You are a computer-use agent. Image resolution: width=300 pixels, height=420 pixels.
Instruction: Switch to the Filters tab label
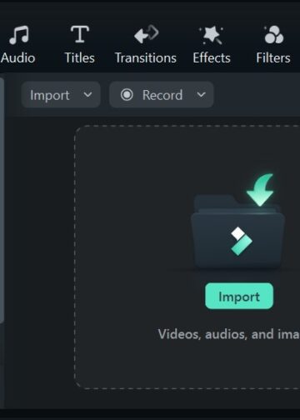(273, 58)
